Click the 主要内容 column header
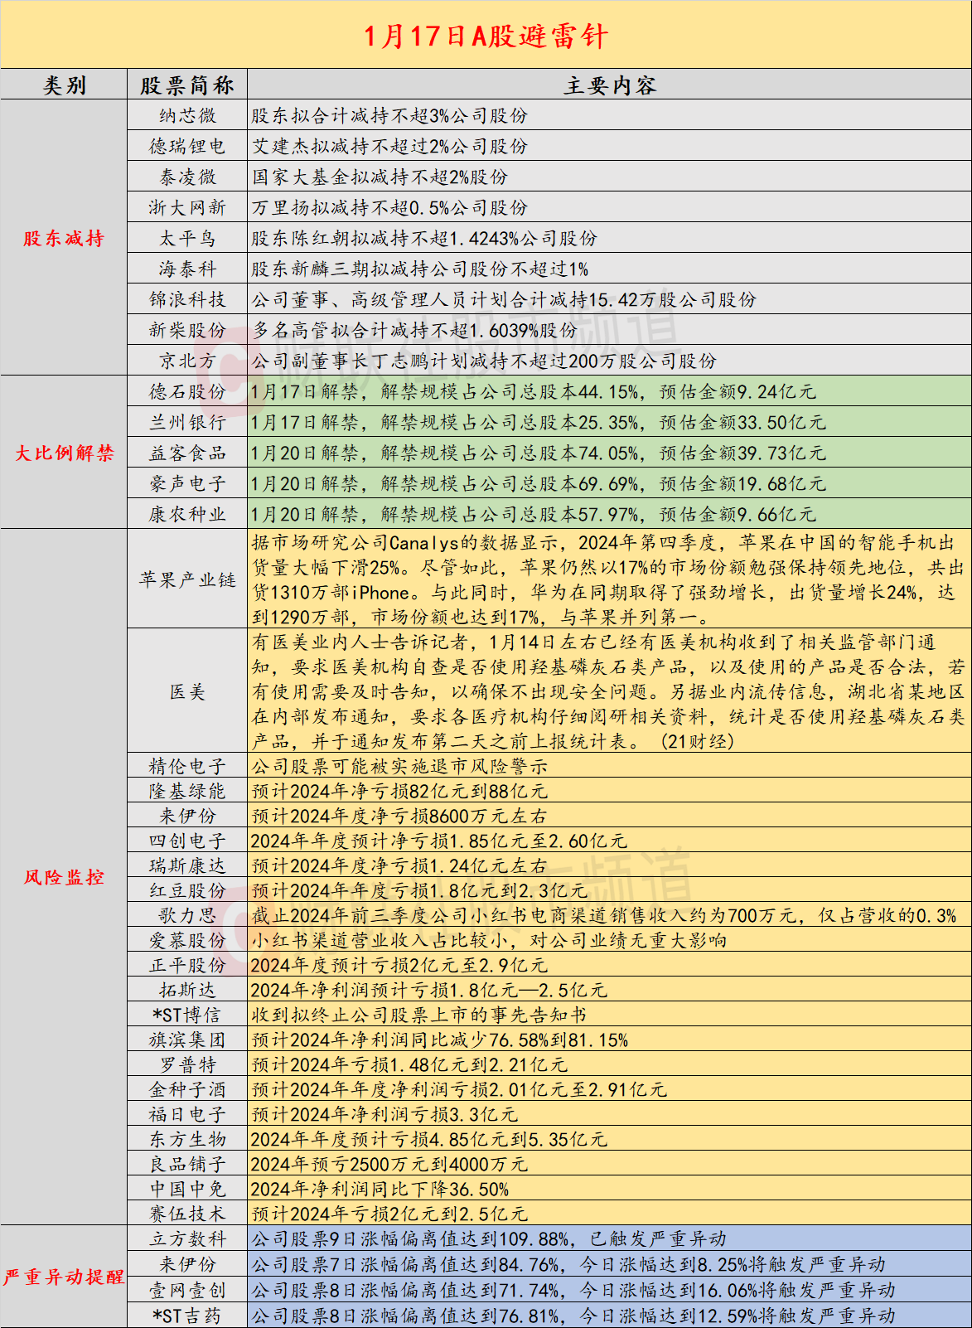The height and width of the screenshot is (1328, 972). 609,85
